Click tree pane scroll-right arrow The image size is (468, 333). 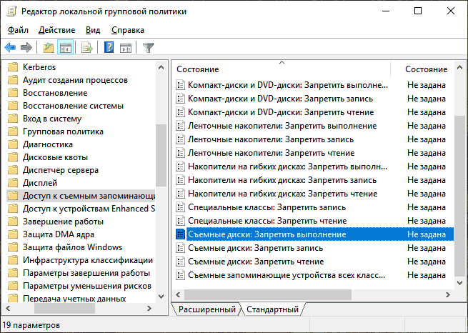click(149, 308)
